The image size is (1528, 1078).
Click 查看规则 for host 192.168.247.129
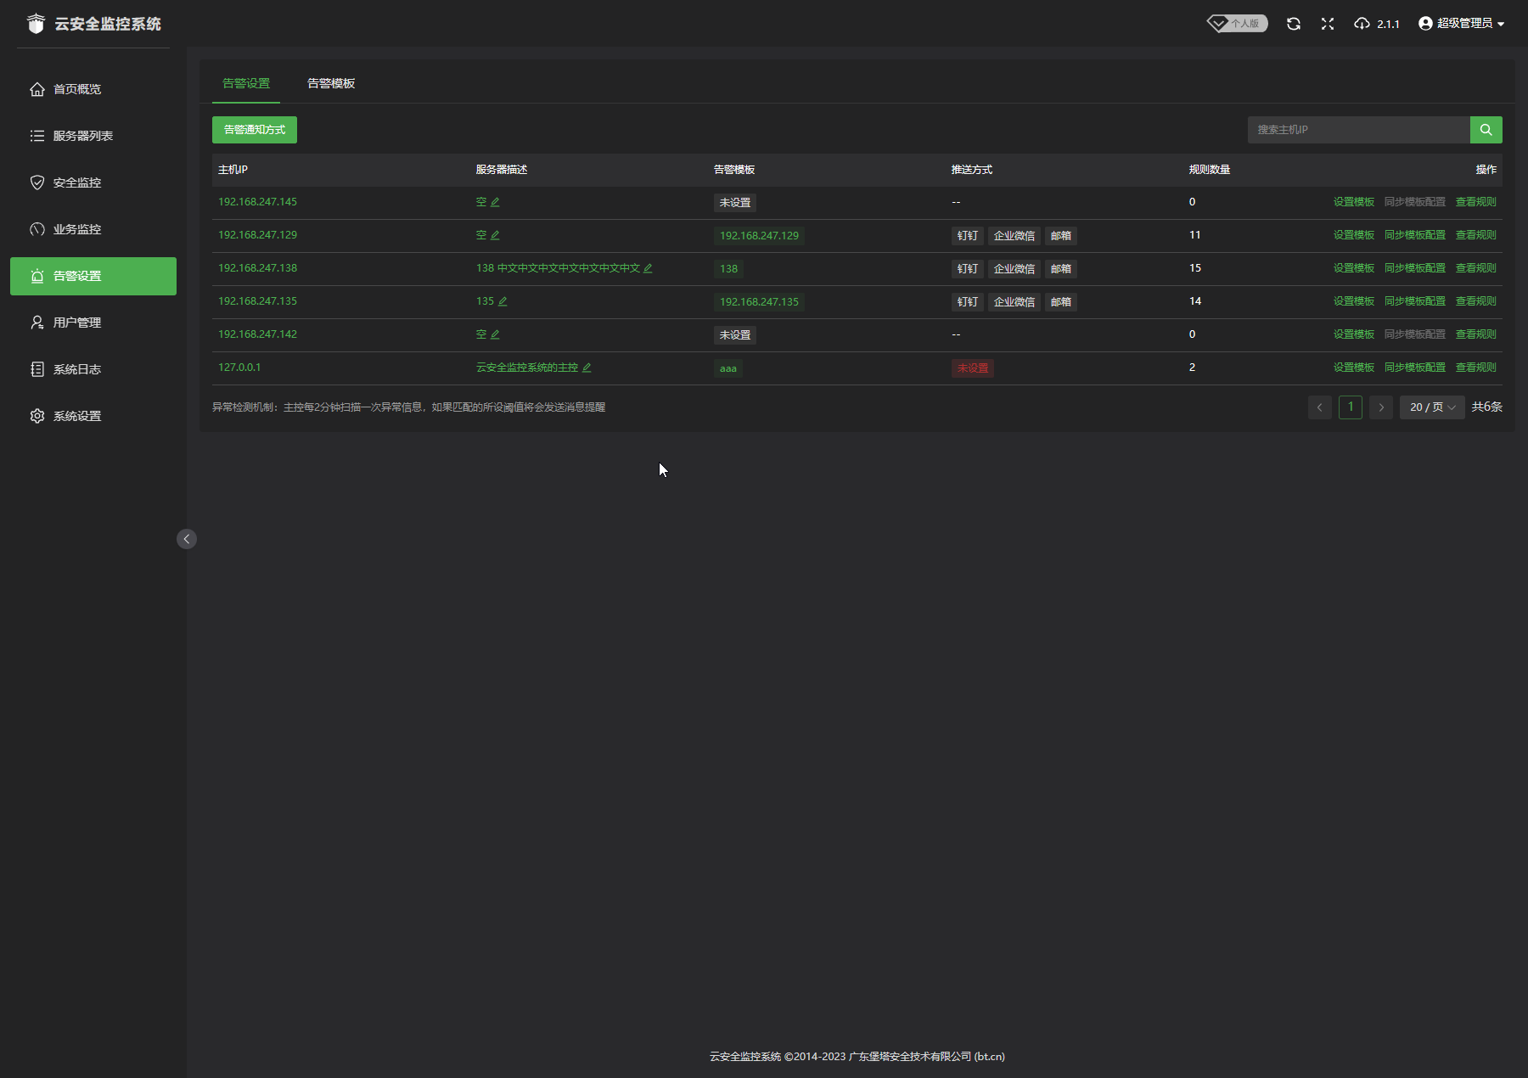[x=1475, y=235]
